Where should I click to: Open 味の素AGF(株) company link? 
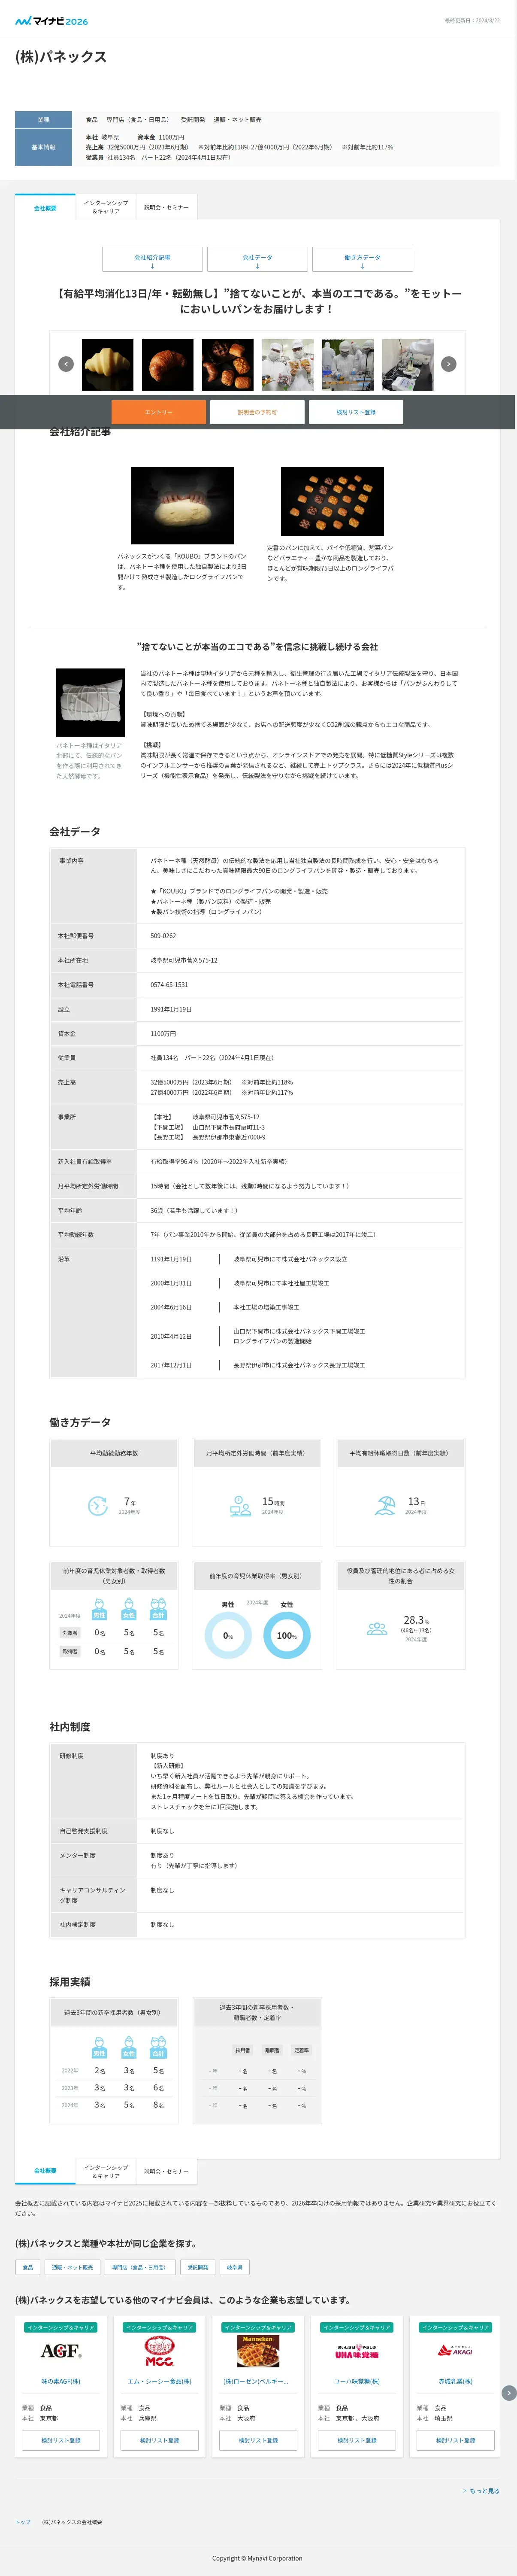[61, 2381]
